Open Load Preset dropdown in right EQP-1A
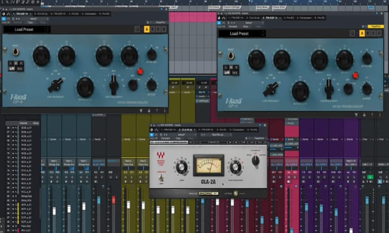The height and width of the screenshot is (233, 389). coord(242,33)
